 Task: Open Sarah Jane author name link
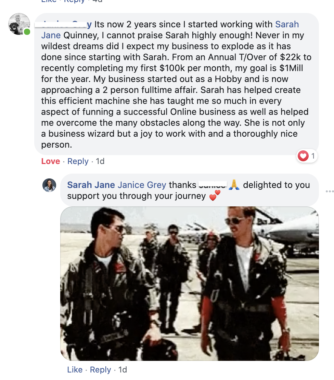pos(91,185)
